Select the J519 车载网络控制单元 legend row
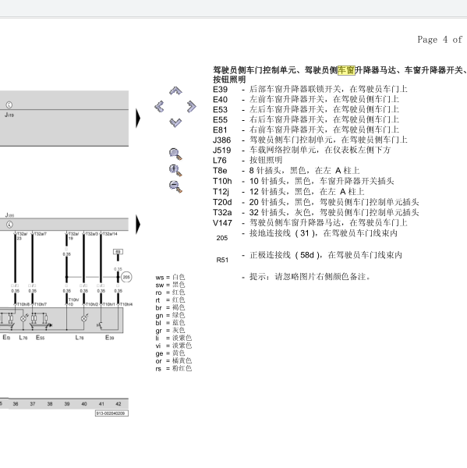 click(302, 150)
